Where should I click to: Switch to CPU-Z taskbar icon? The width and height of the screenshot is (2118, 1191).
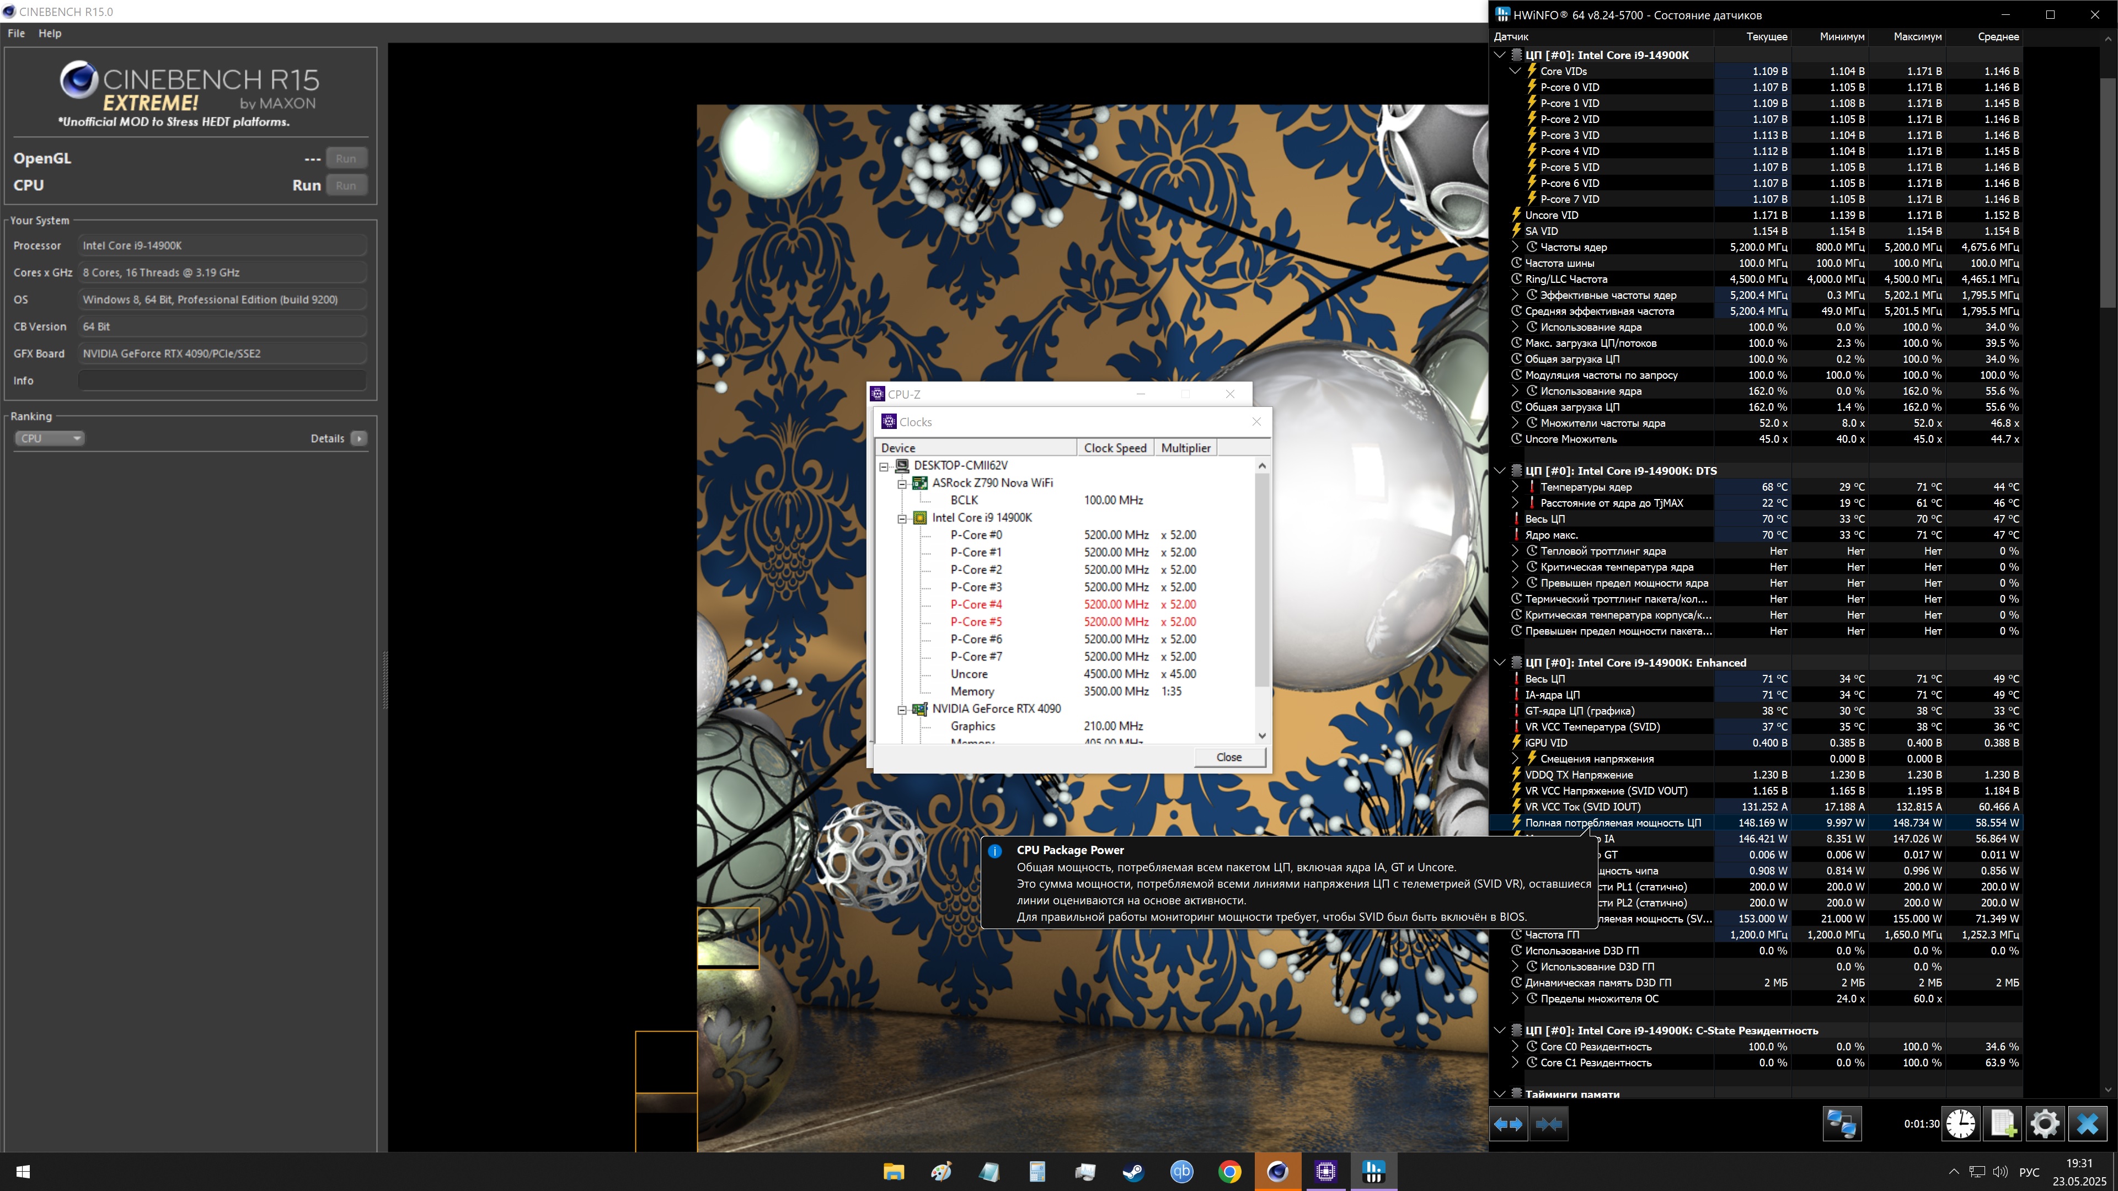point(1325,1171)
